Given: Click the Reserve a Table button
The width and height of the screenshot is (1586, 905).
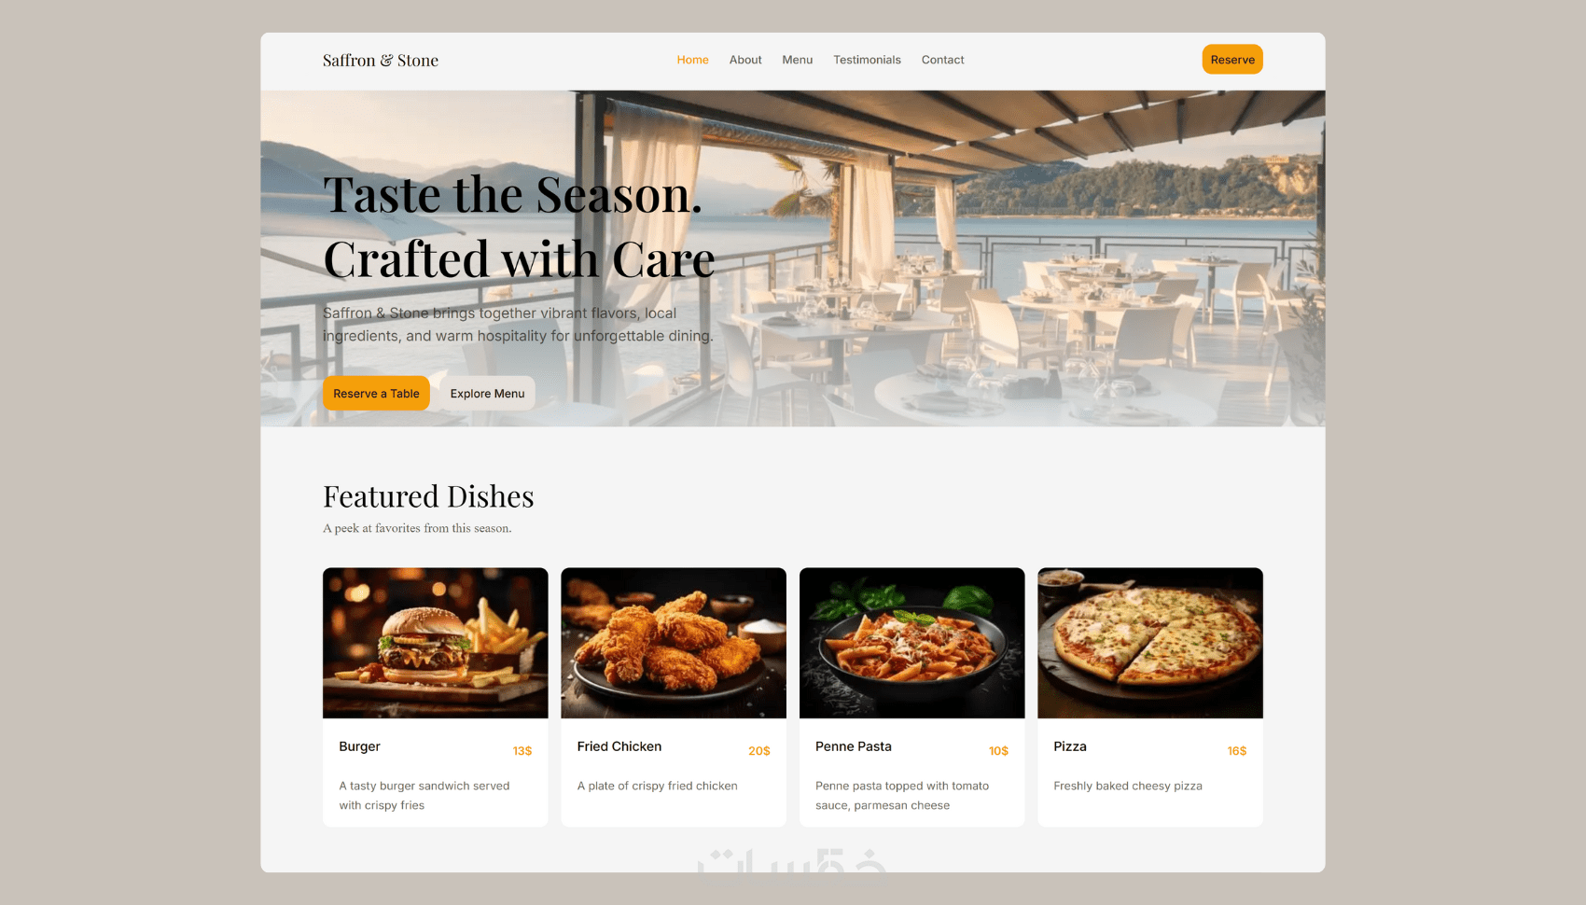Looking at the screenshot, I should click(376, 394).
